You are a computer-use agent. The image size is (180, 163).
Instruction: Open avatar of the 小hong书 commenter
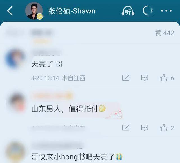15,152
